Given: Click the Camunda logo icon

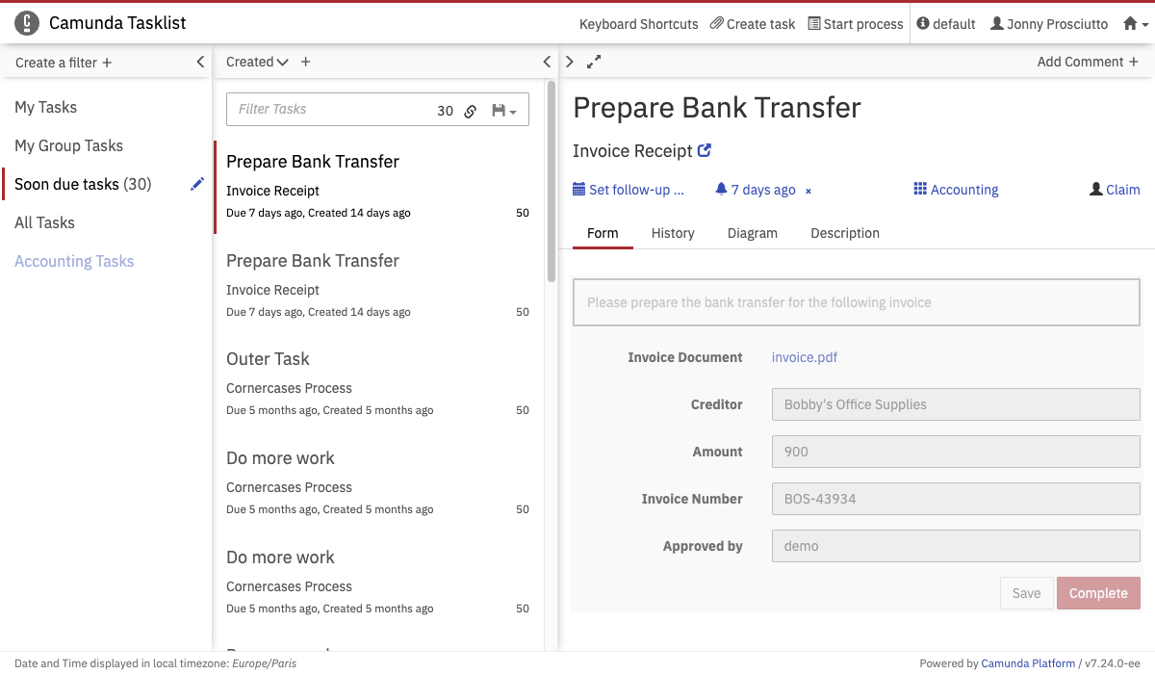Looking at the screenshot, I should [28, 23].
